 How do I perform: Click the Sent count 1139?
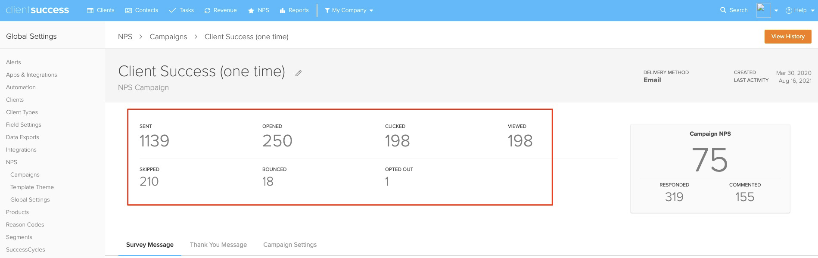[154, 141]
